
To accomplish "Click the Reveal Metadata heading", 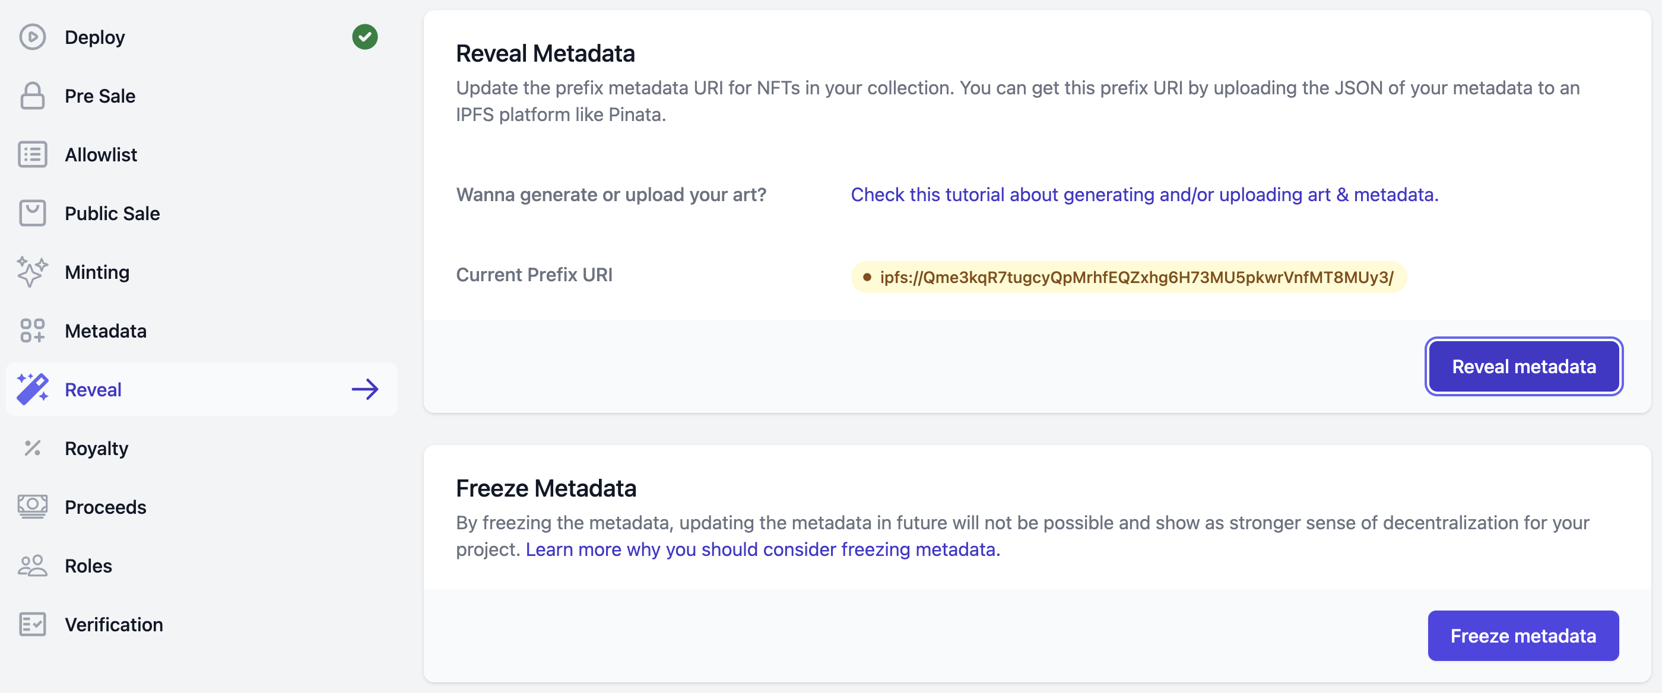I will point(545,53).
